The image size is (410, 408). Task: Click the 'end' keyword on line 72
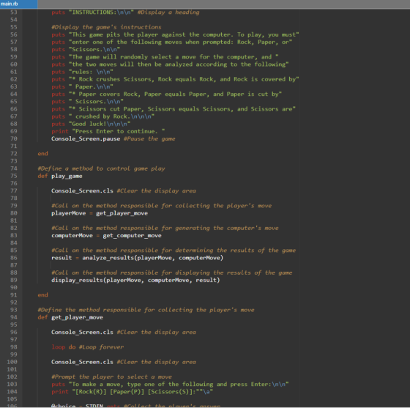(x=42, y=154)
